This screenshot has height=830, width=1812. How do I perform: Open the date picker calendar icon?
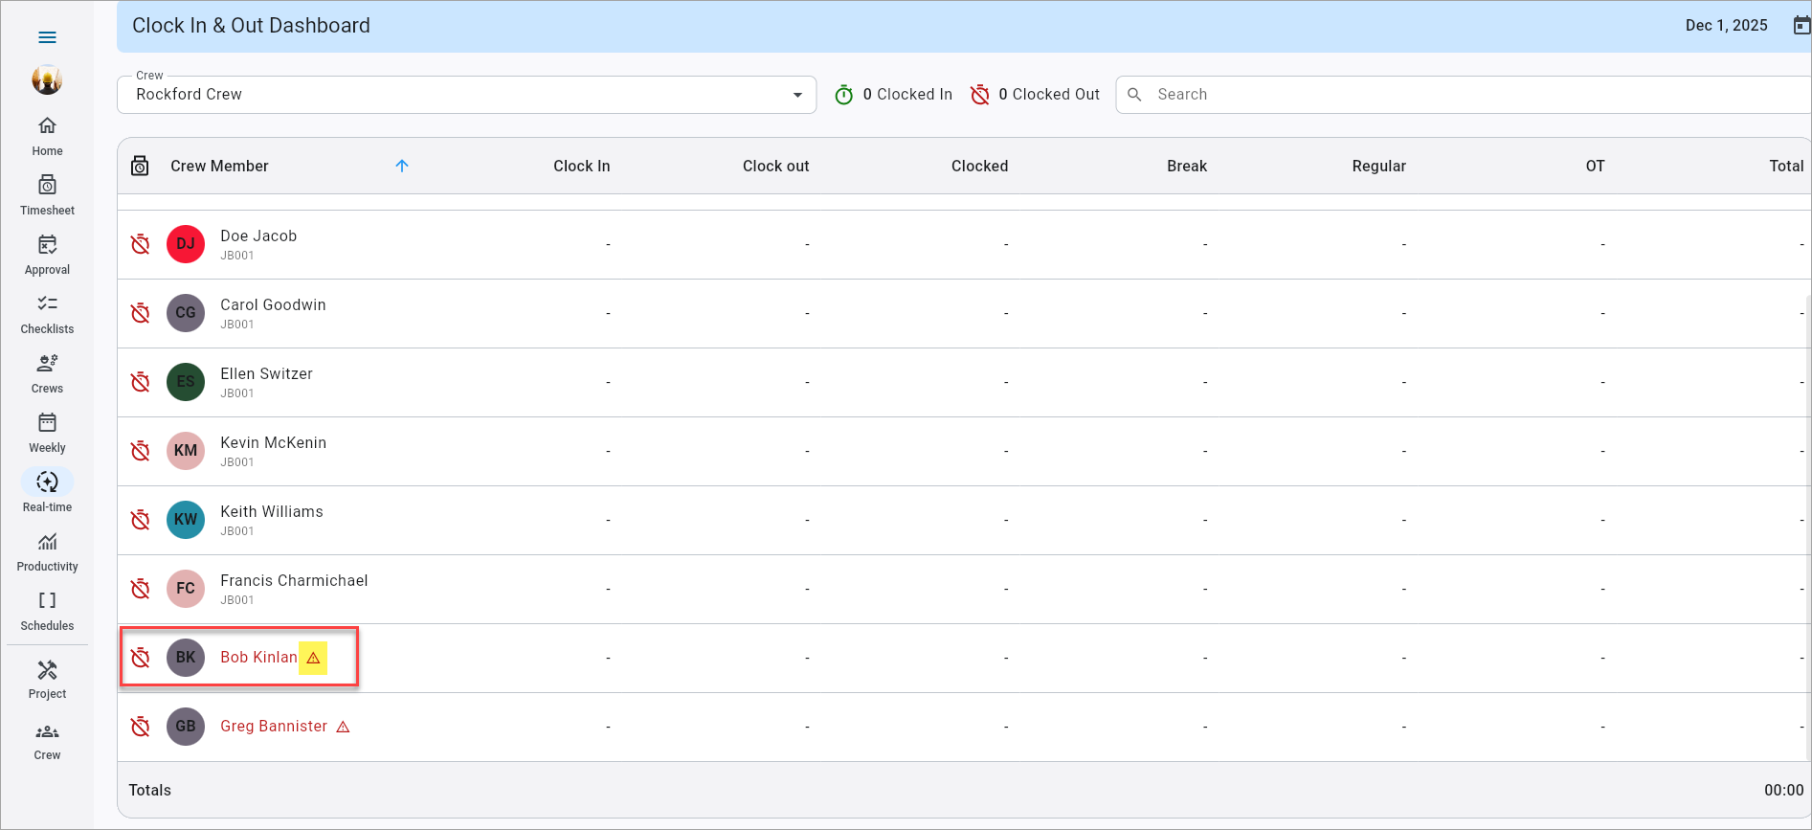1801,26
